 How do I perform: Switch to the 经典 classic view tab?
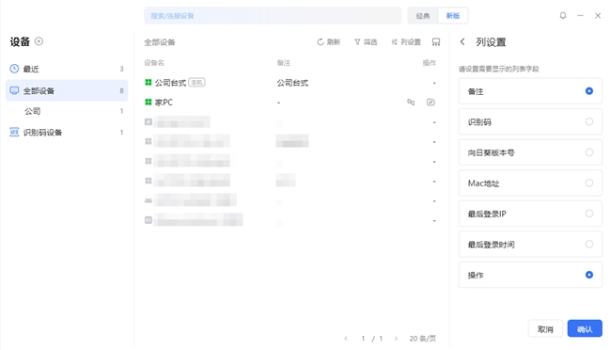[x=423, y=16]
